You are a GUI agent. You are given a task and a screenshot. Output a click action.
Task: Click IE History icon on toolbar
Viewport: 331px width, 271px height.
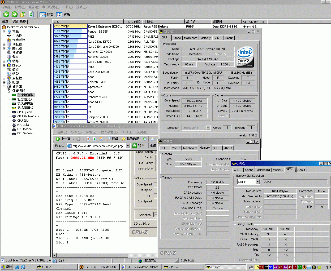[x=144, y=139]
